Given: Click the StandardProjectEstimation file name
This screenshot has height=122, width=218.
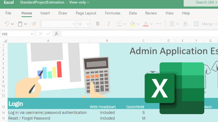Looking at the screenshot, I should pos(42,2).
